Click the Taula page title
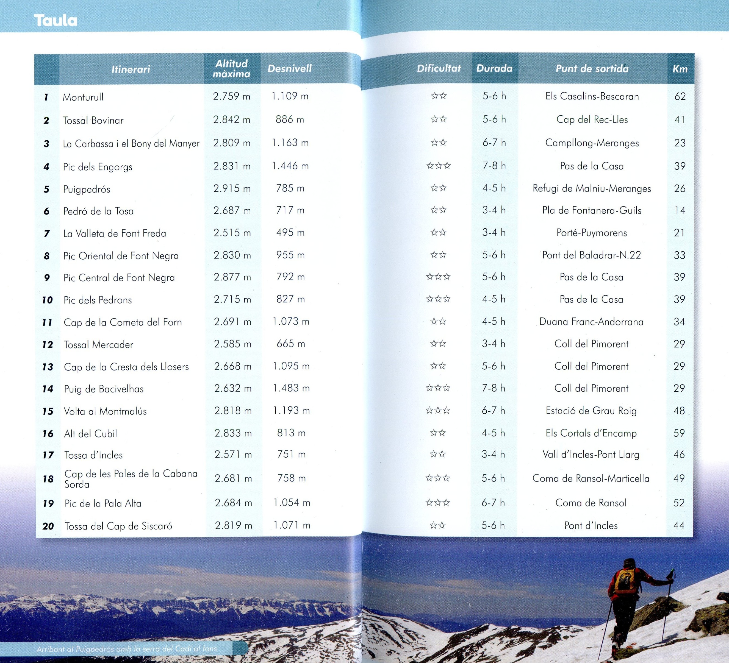 pos(56,21)
